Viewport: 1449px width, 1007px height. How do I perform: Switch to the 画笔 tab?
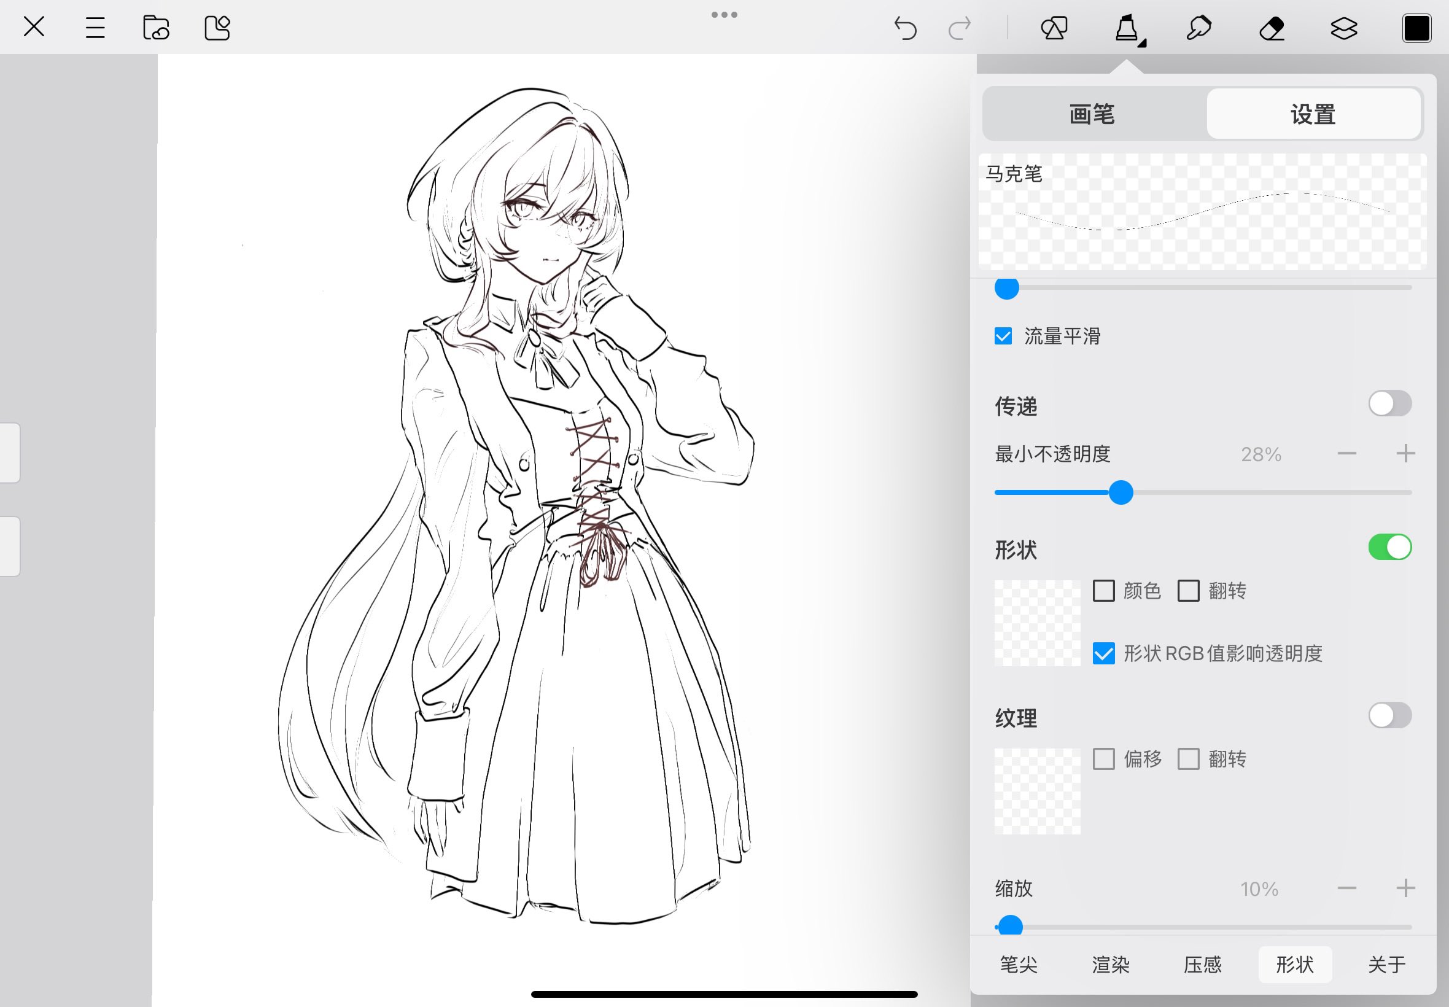1092,114
